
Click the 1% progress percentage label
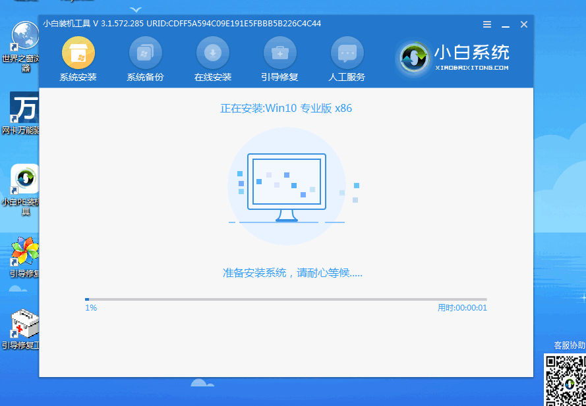tap(90, 307)
